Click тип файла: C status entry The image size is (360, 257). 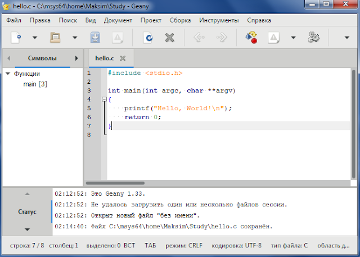(289, 246)
